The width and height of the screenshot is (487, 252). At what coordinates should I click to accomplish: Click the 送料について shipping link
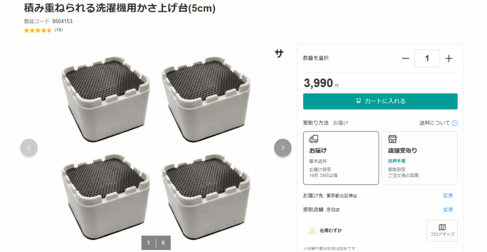point(435,123)
